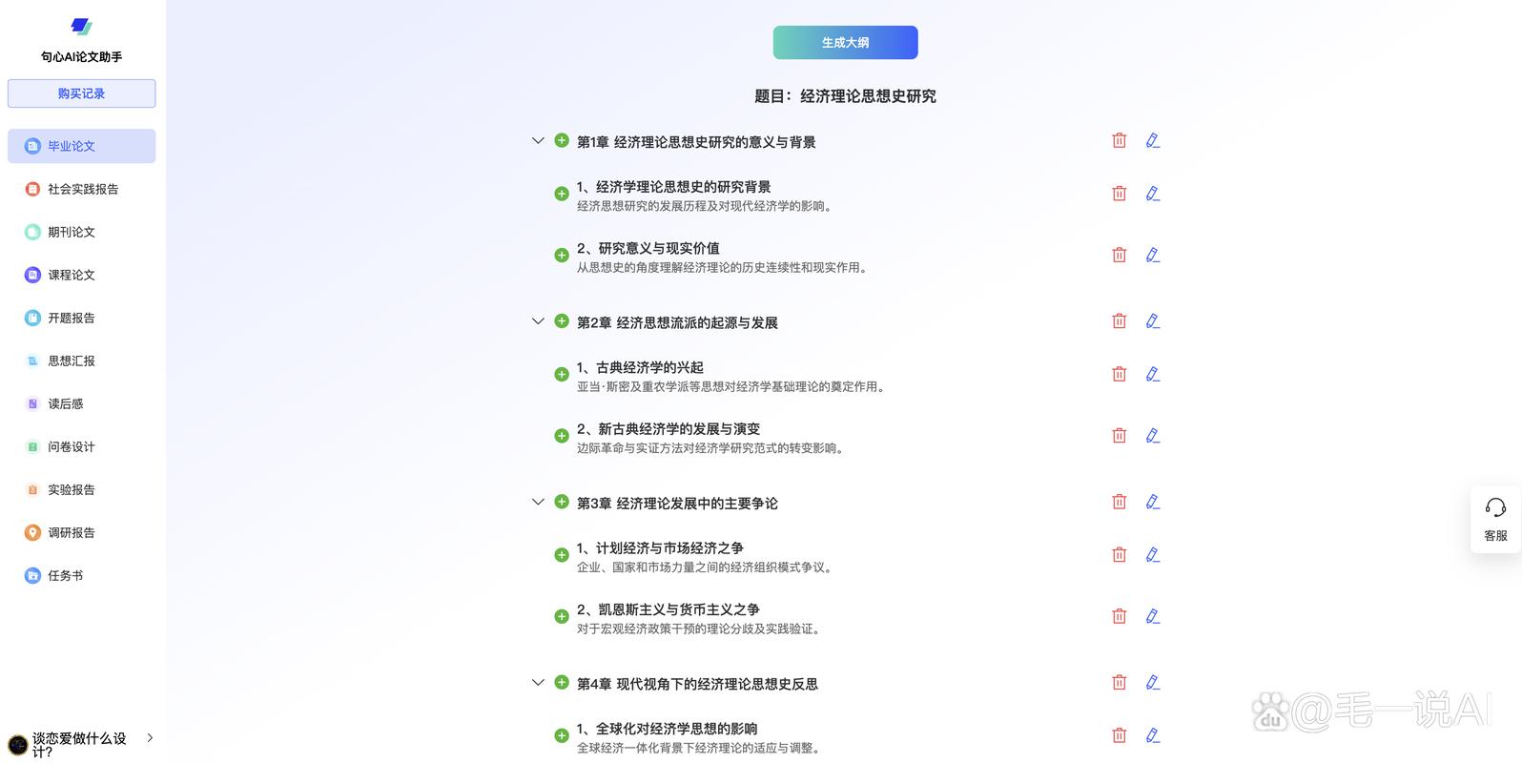Delete section 古典经济学的兴起
The image size is (1522, 763).
[1120, 374]
